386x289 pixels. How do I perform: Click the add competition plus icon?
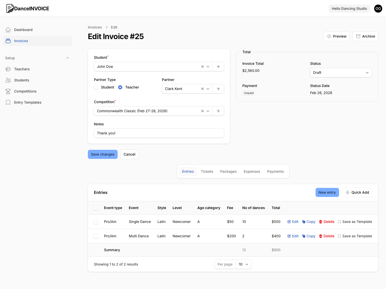coord(218,111)
